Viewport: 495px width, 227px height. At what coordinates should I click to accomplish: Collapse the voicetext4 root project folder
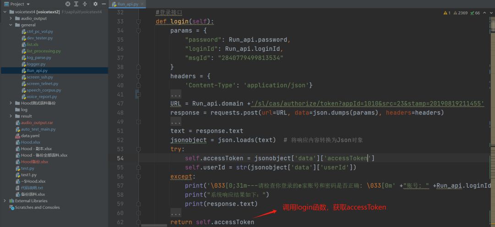(5, 12)
